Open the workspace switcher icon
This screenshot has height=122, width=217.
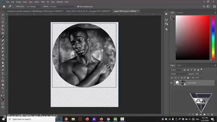click(208, 6)
